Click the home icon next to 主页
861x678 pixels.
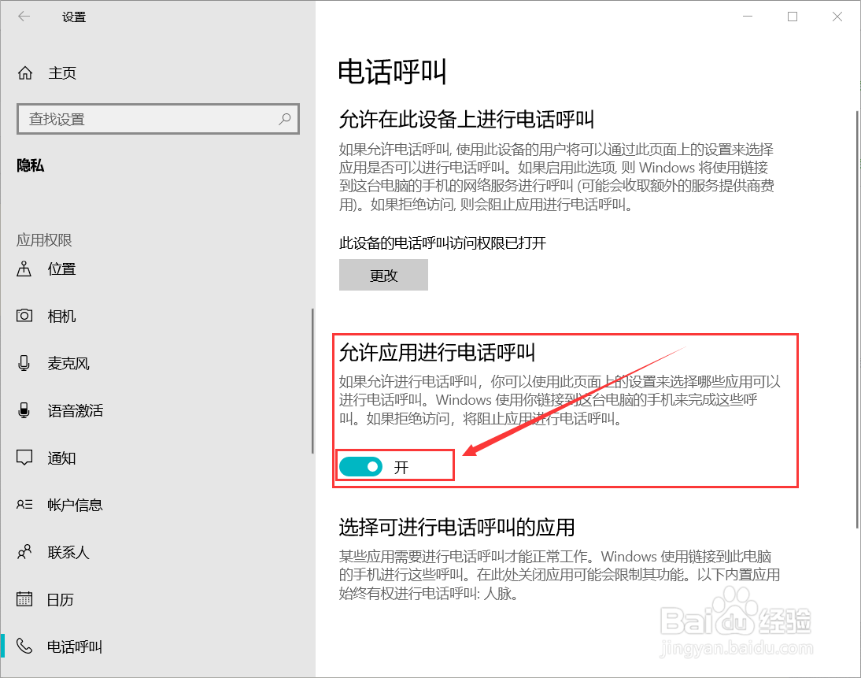[24, 72]
